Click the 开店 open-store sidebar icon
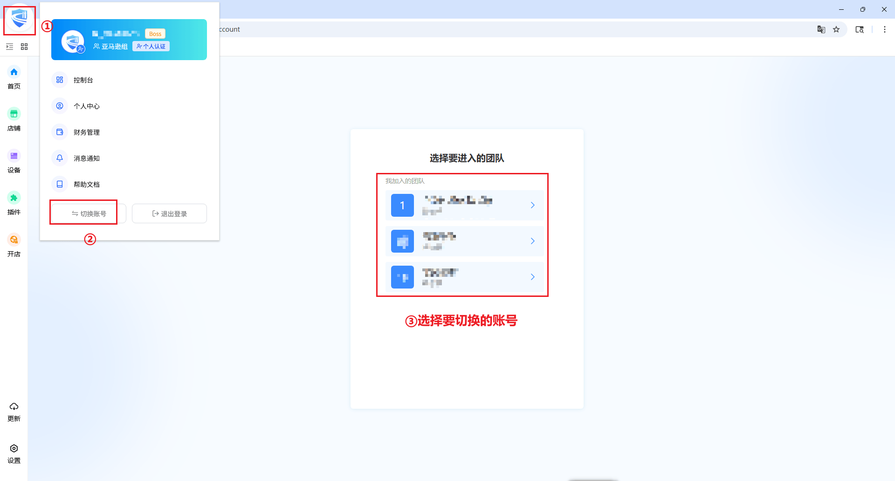Screen dimensions: 895x481 14,240
